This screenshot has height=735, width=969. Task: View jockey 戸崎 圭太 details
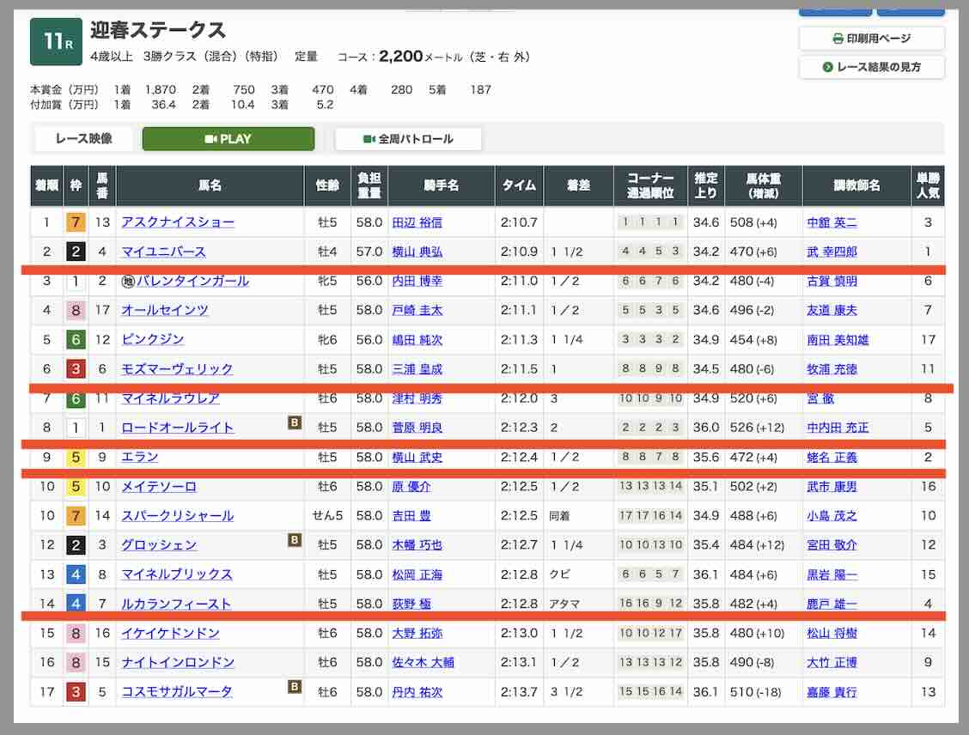point(417,310)
